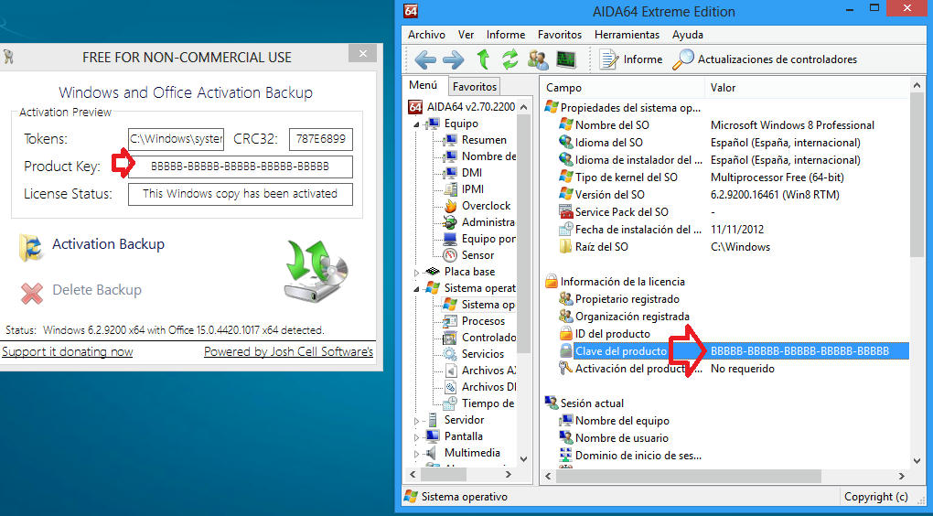Open the green monitor toolbar icon
Screen dimensions: 933x516
point(566,59)
